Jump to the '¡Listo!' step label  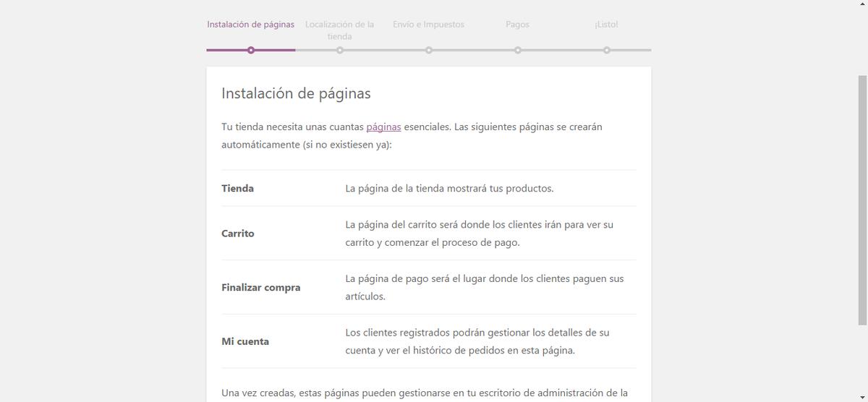pos(606,25)
